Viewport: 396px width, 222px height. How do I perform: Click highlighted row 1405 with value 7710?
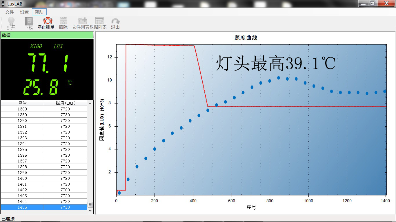coord(44,207)
